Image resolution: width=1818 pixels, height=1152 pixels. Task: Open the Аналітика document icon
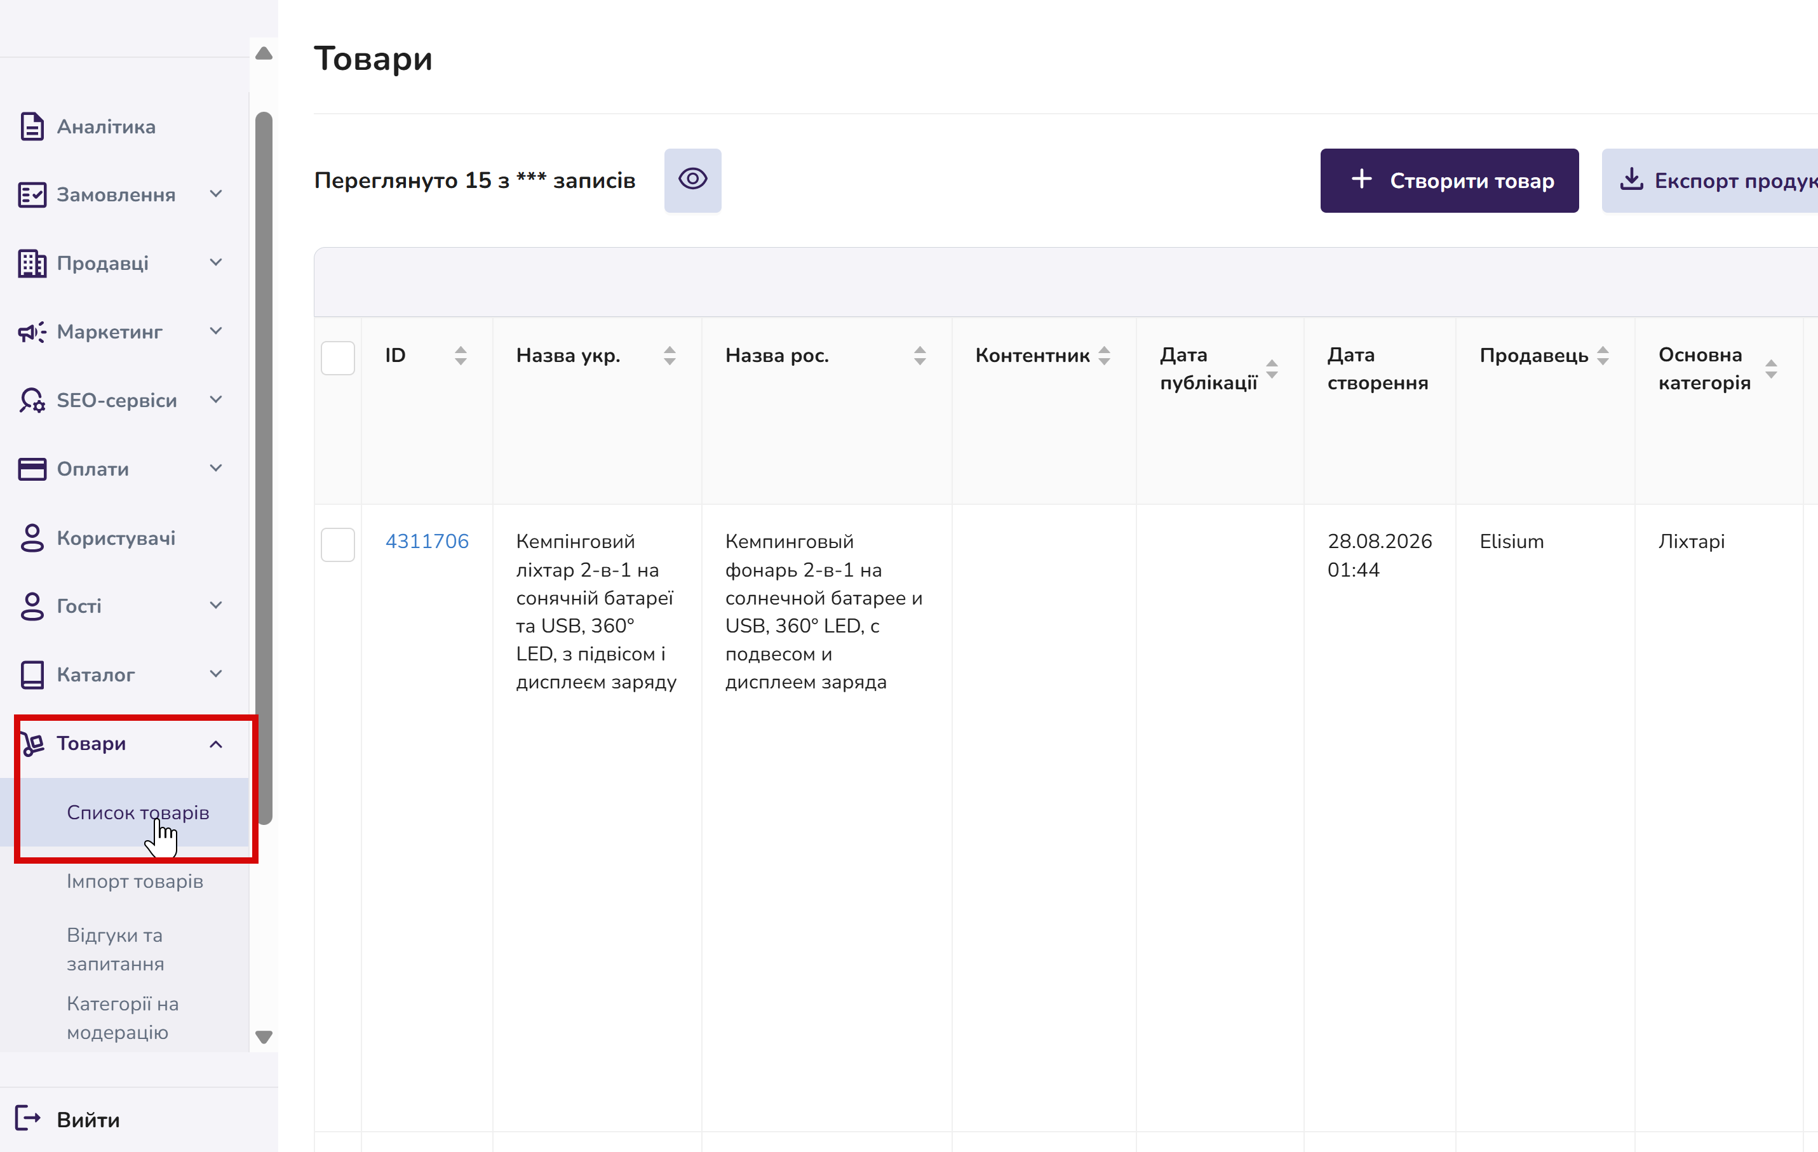coord(32,126)
